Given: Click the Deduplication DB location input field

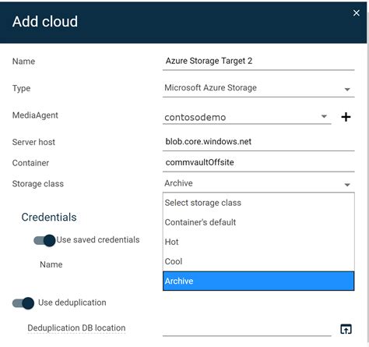Looking at the screenshot, I should (x=247, y=329).
